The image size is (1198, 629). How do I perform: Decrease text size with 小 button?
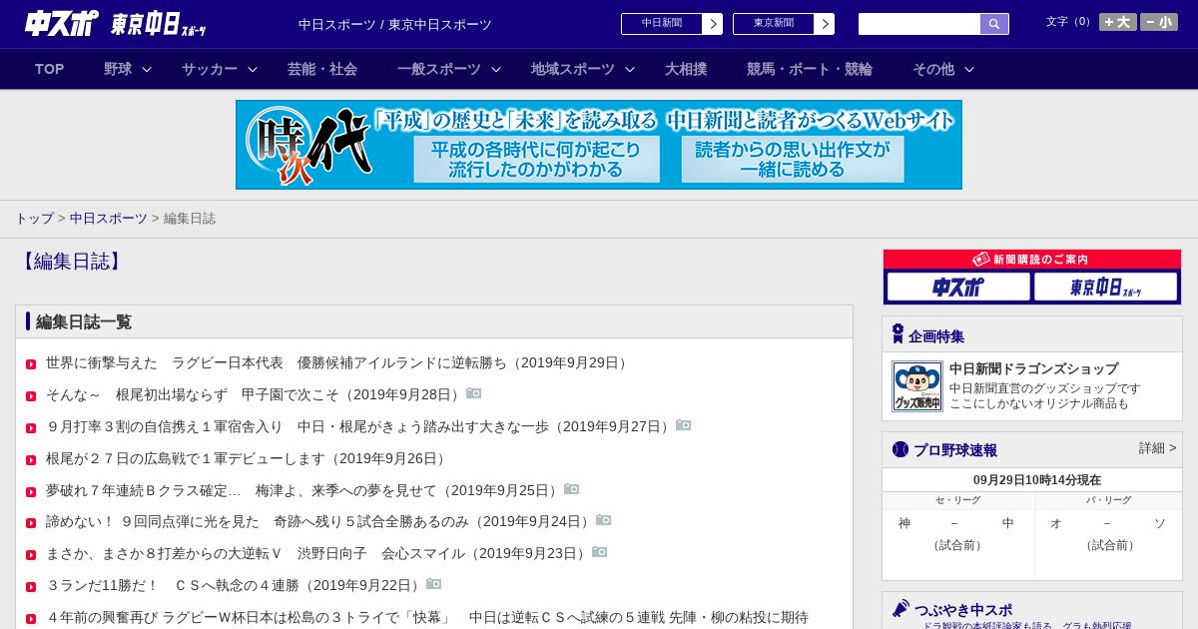point(1159,22)
